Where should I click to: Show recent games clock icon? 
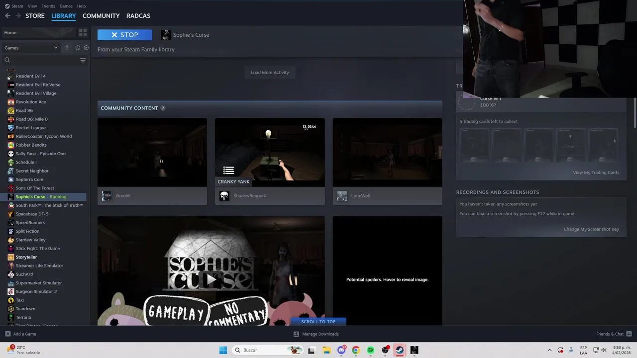coord(78,48)
